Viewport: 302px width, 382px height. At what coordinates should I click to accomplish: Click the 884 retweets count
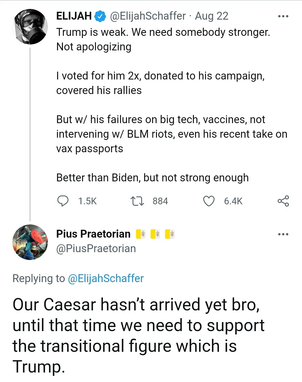coord(160,201)
